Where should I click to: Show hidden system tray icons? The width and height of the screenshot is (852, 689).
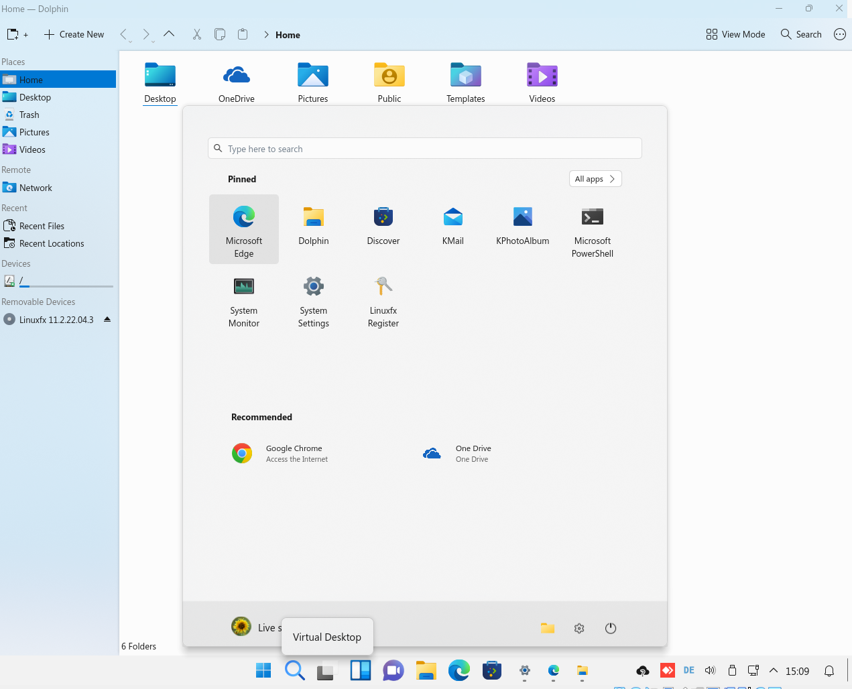click(x=774, y=670)
